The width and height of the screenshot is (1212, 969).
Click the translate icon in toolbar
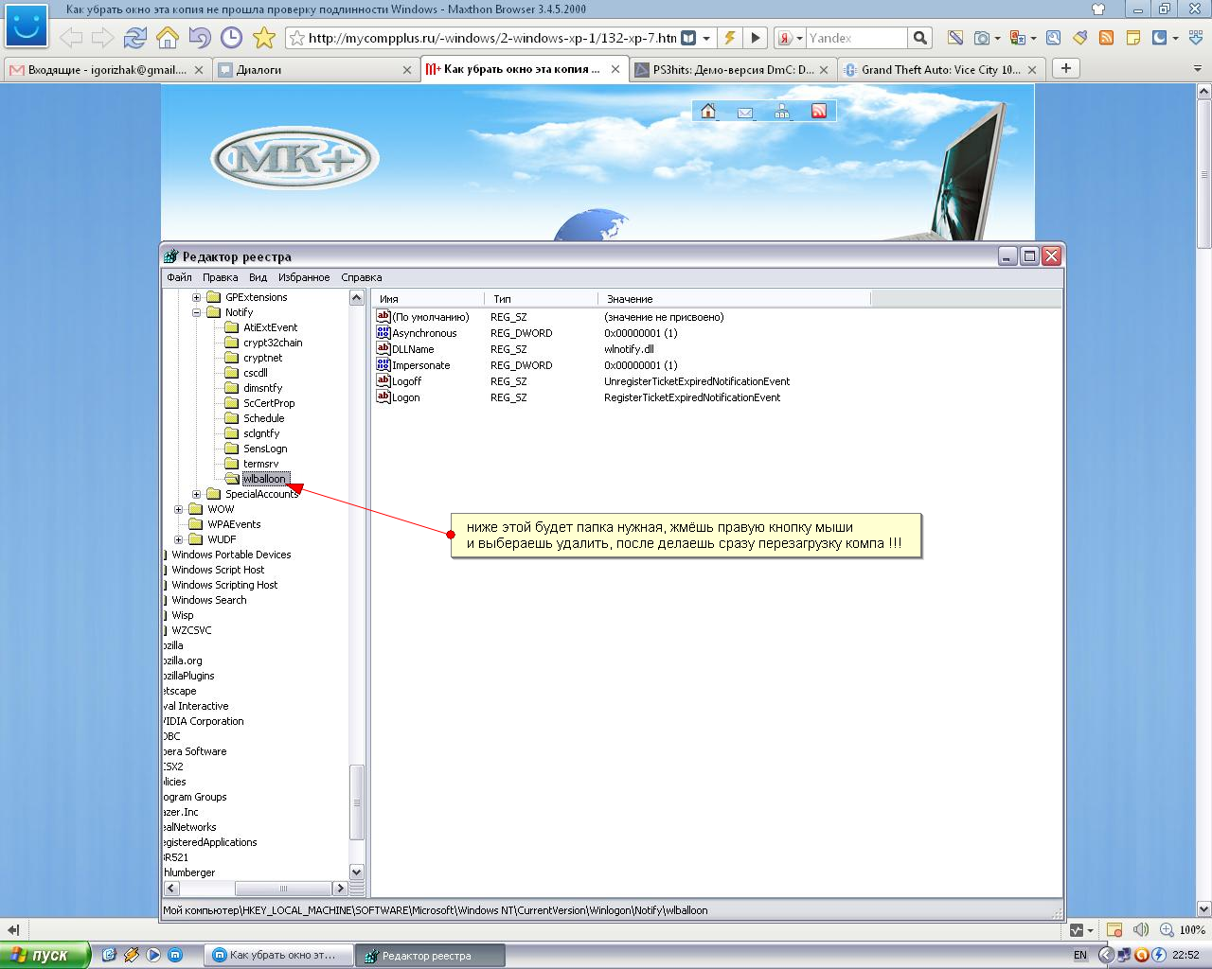1018,38
